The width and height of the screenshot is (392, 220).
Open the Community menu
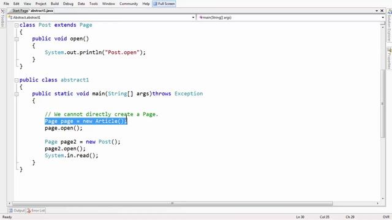click(x=129, y=4)
